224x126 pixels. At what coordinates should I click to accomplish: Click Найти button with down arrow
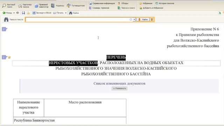tap(143, 20)
